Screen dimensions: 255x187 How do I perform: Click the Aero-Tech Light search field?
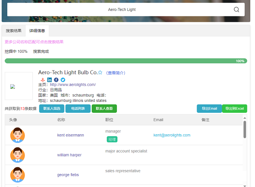126,9
